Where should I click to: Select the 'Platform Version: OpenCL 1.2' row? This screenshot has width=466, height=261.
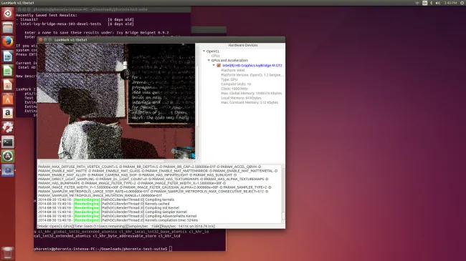(252, 75)
